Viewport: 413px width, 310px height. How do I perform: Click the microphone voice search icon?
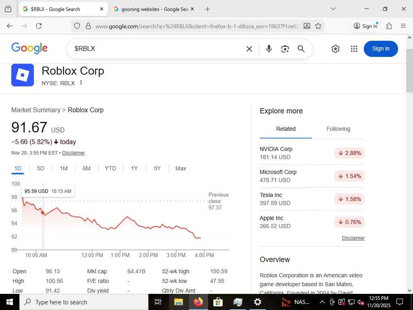click(269, 49)
